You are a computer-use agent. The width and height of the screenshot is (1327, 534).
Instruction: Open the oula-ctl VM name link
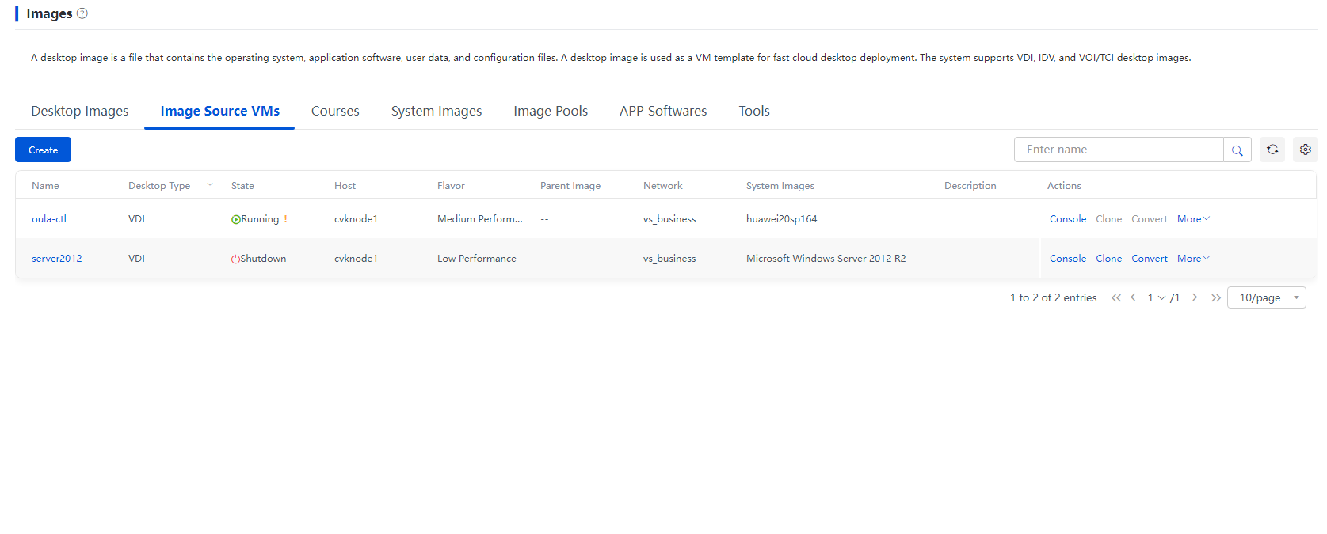coord(49,219)
